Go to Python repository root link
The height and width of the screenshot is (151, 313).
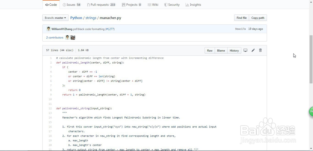tap(76, 18)
